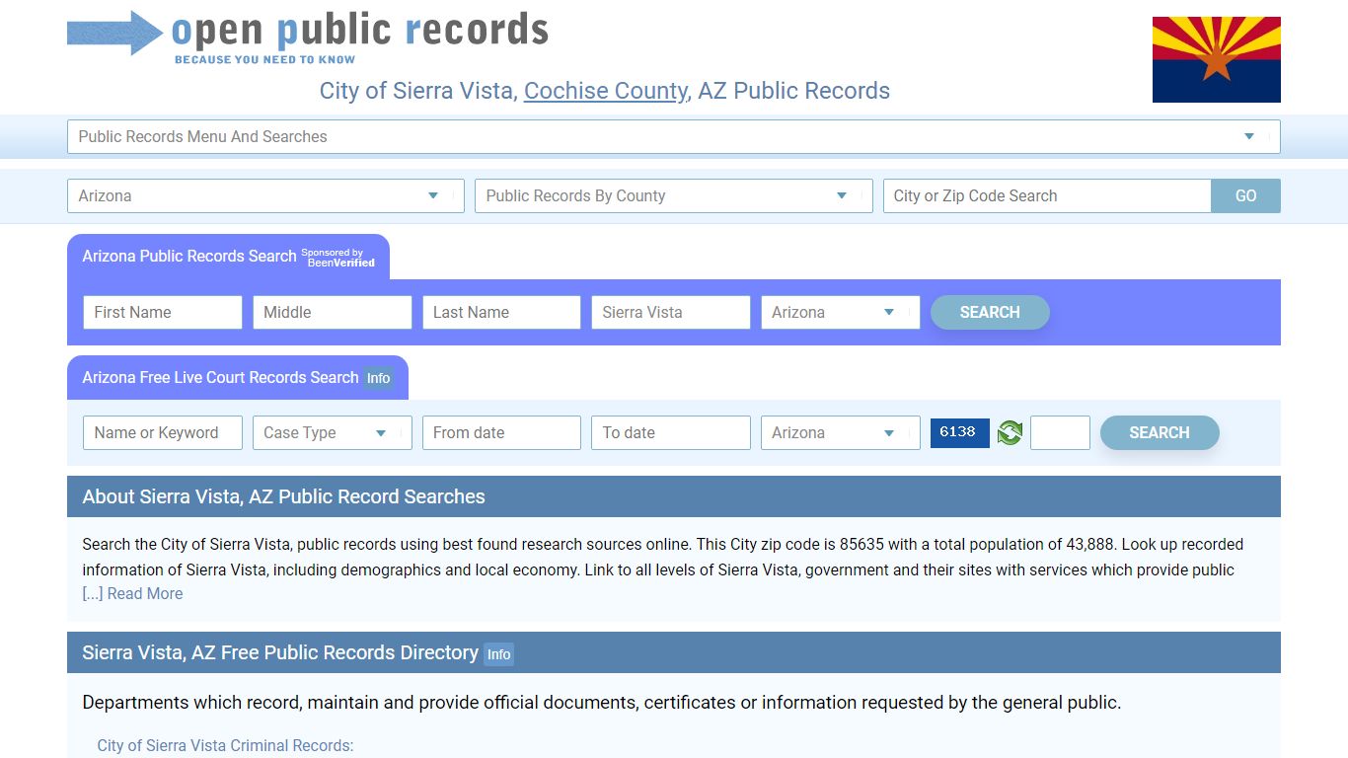
Task: Open City of Sierra Vista Criminal Records link
Action: click(x=225, y=746)
